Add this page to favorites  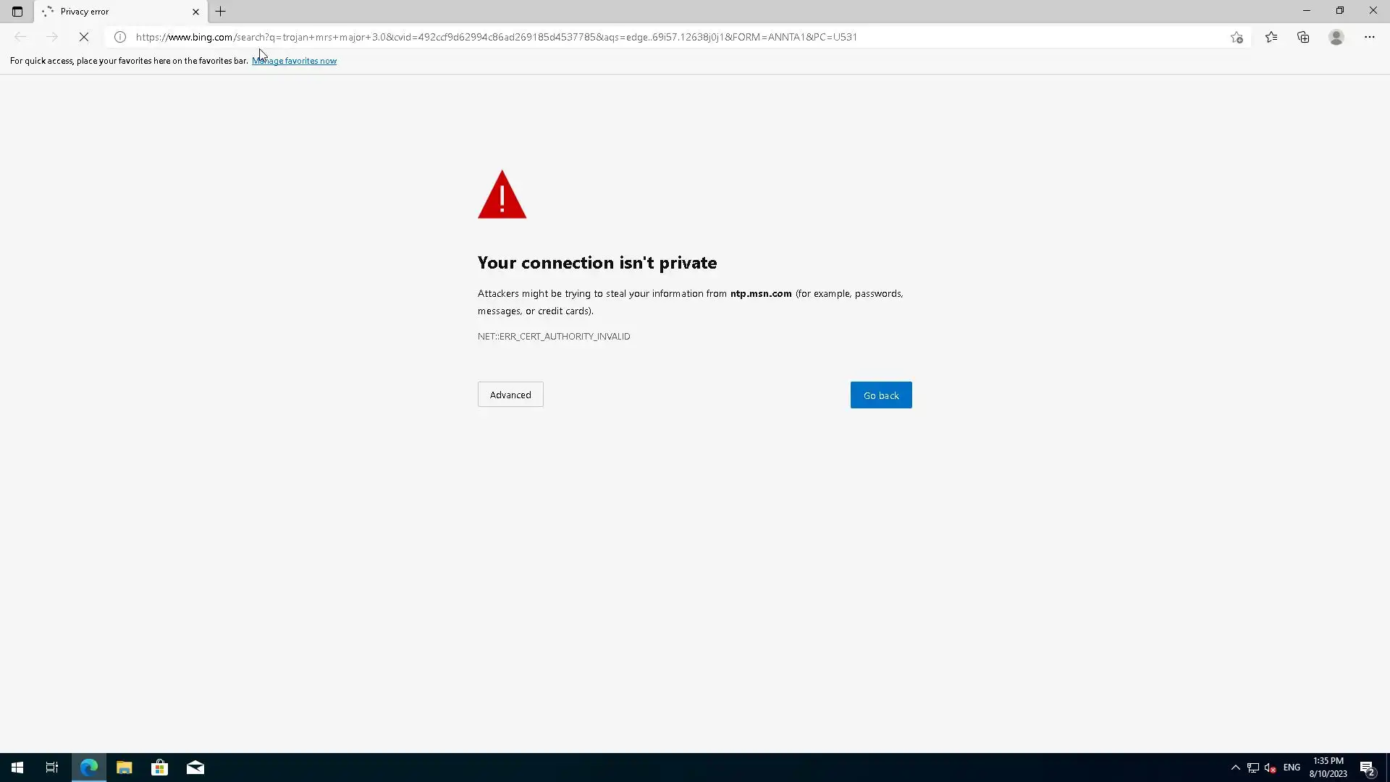1237,38
